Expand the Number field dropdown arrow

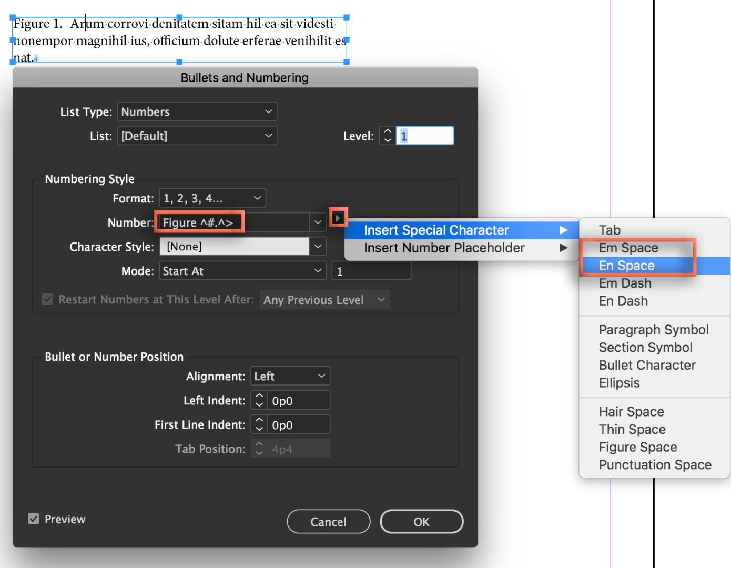[318, 222]
